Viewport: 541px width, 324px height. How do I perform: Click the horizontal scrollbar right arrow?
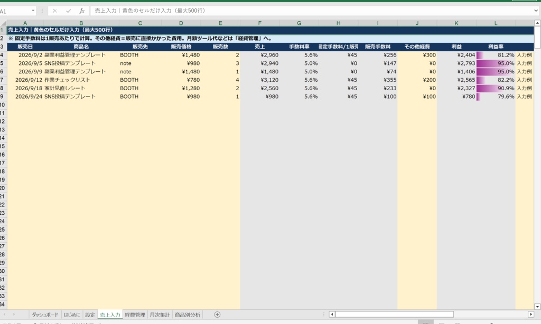[x=531, y=315]
